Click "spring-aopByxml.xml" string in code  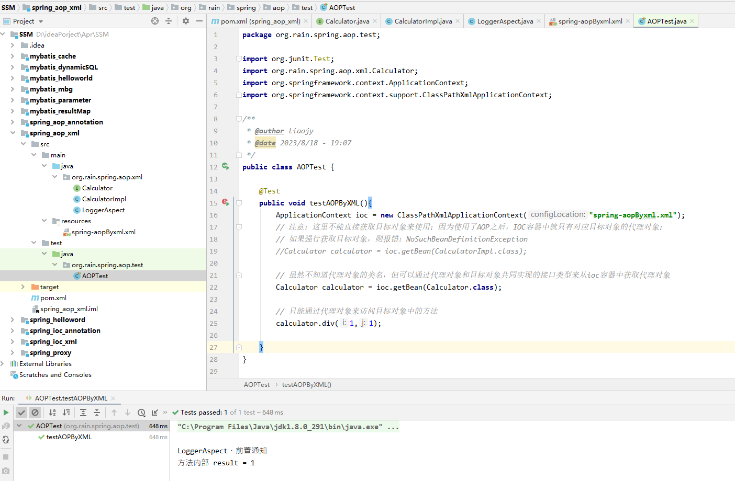click(x=633, y=215)
